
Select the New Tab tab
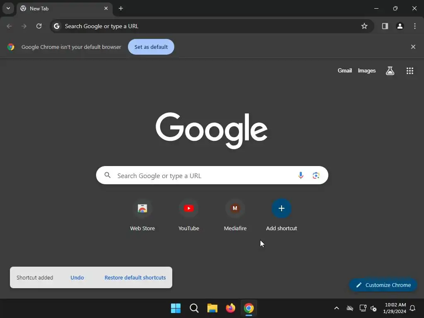64,8
